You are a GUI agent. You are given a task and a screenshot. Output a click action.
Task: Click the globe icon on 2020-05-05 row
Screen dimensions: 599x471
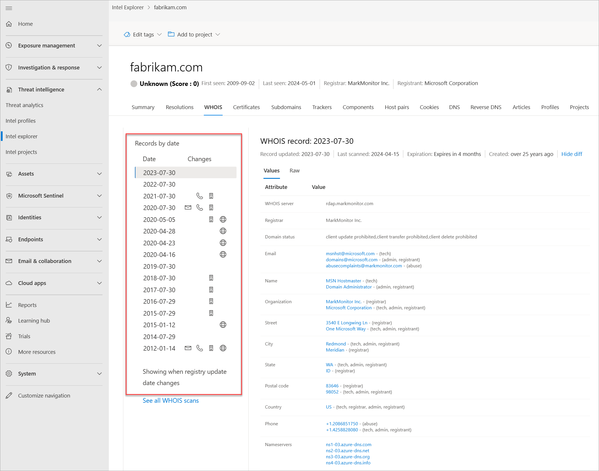tap(223, 219)
